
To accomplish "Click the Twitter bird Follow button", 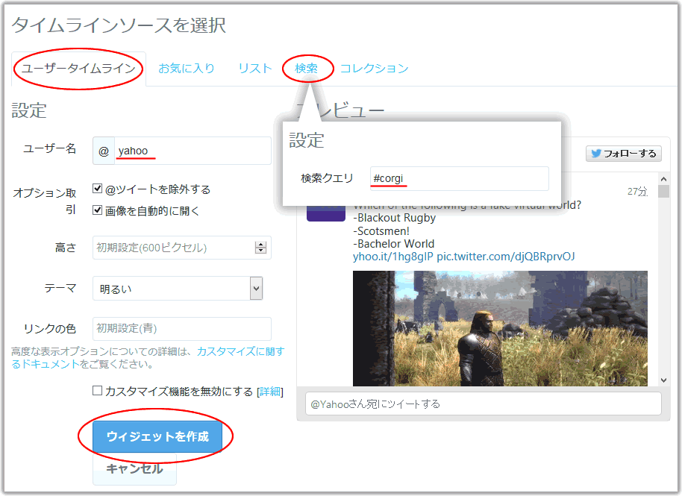I will click(623, 154).
